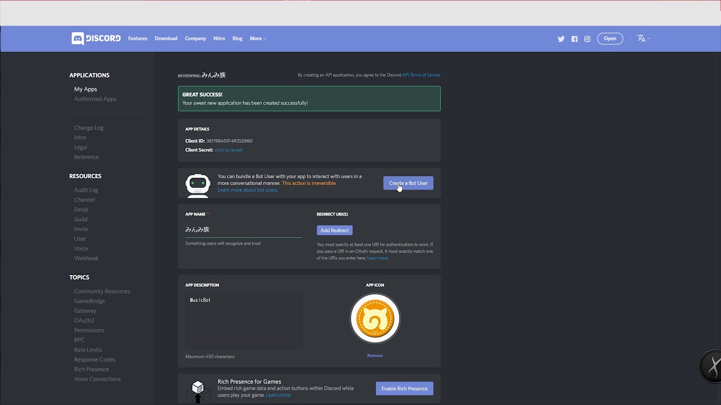The image size is (721, 405).
Task: Open Legal sidebar link
Action: tap(81, 147)
